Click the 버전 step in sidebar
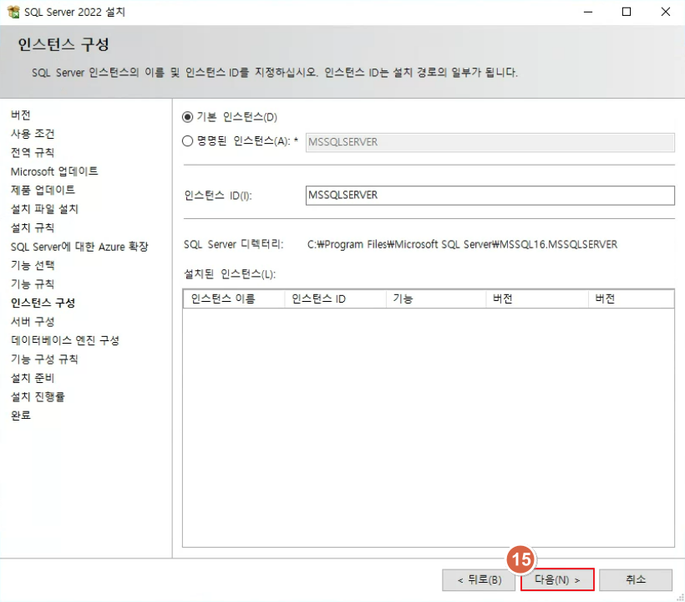685x602 pixels. click(x=21, y=115)
